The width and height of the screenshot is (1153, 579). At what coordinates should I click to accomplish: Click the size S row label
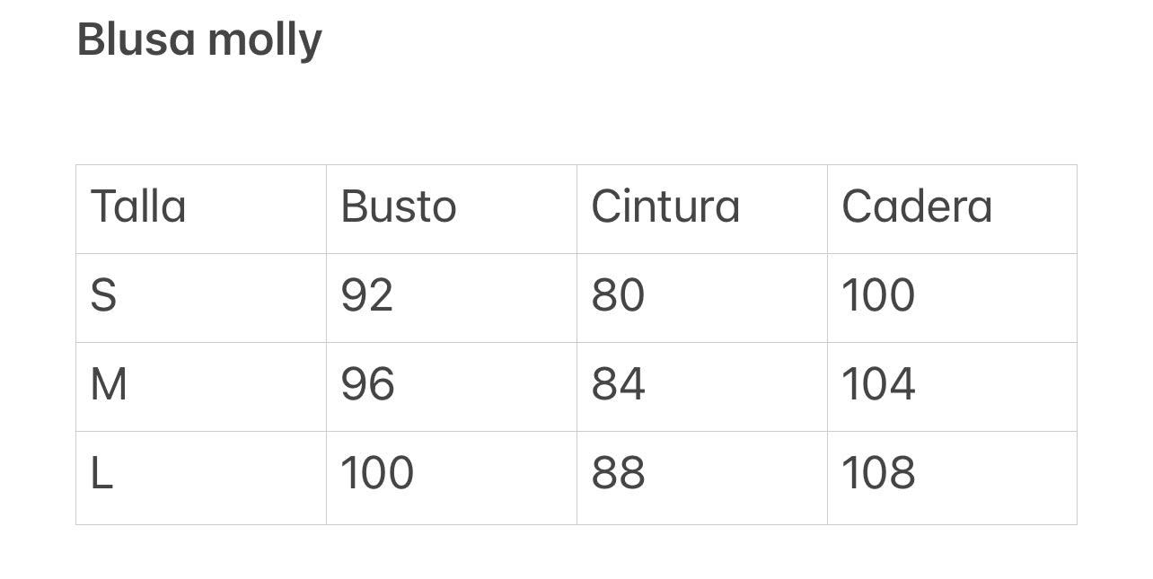point(103,295)
